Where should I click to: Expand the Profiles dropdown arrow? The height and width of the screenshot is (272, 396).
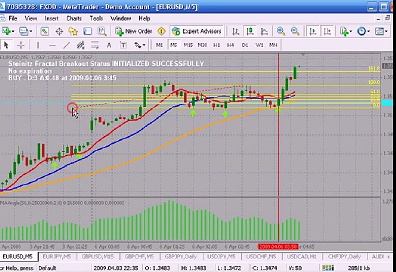coord(31,32)
